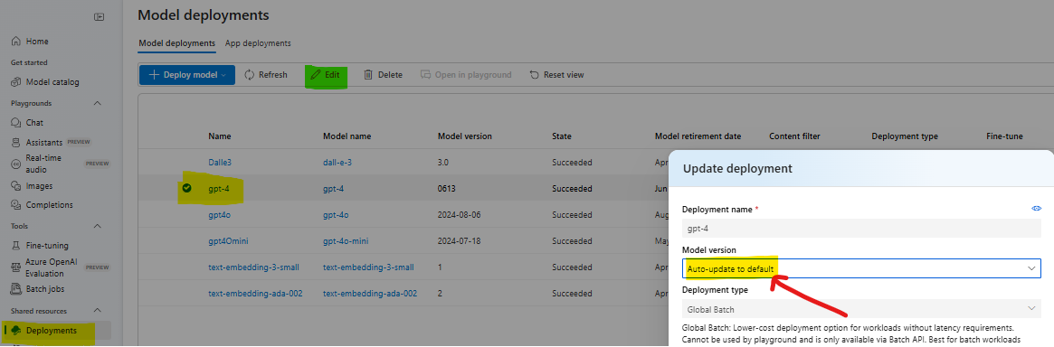Click the Succeeded state in gpt4Omini row
Viewport: 1054px width, 347px height.
click(x=572, y=241)
